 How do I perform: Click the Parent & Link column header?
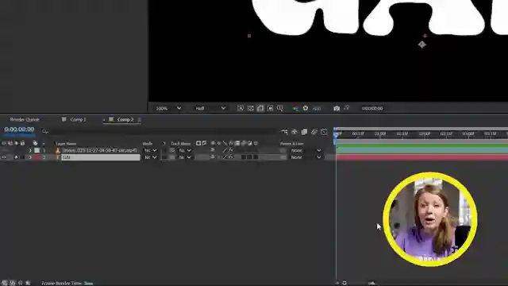(x=291, y=143)
